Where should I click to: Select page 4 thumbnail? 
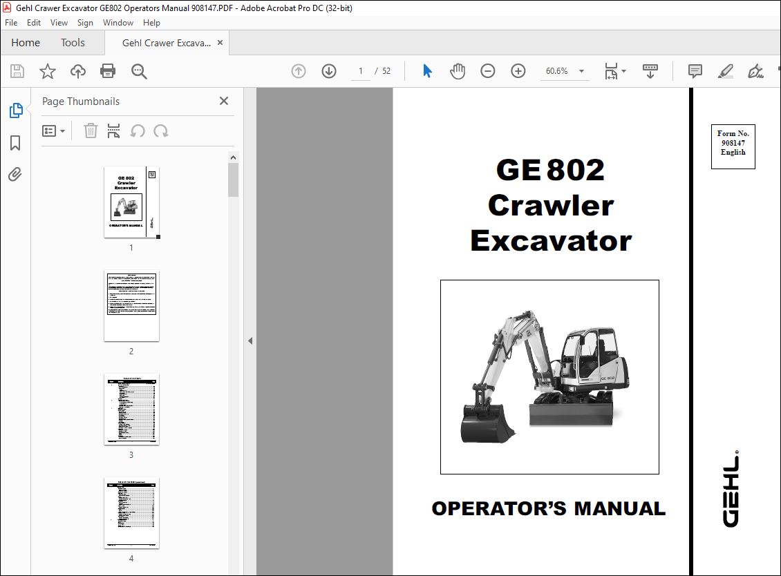click(x=131, y=512)
